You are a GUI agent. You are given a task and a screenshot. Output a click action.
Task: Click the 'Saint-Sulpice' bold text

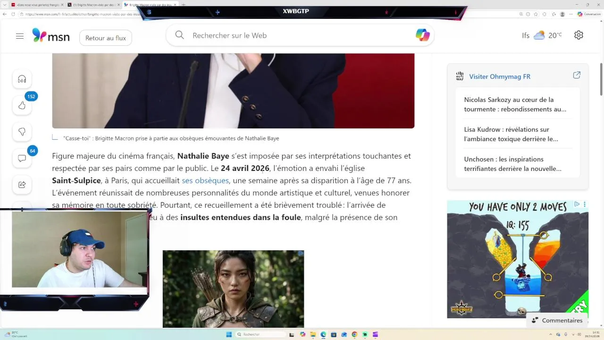tap(76, 180)
